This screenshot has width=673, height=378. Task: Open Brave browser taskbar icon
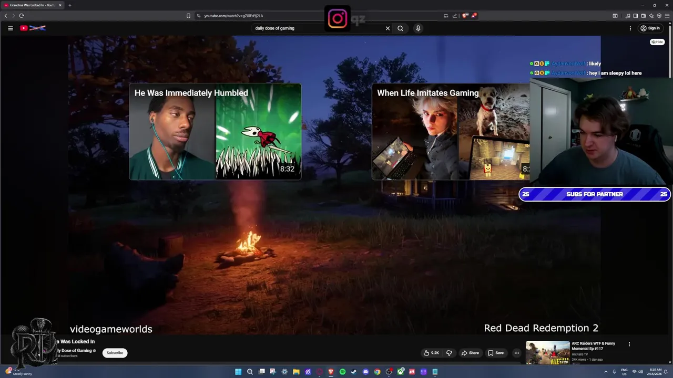pyautogui.click(x=331, y=372)
